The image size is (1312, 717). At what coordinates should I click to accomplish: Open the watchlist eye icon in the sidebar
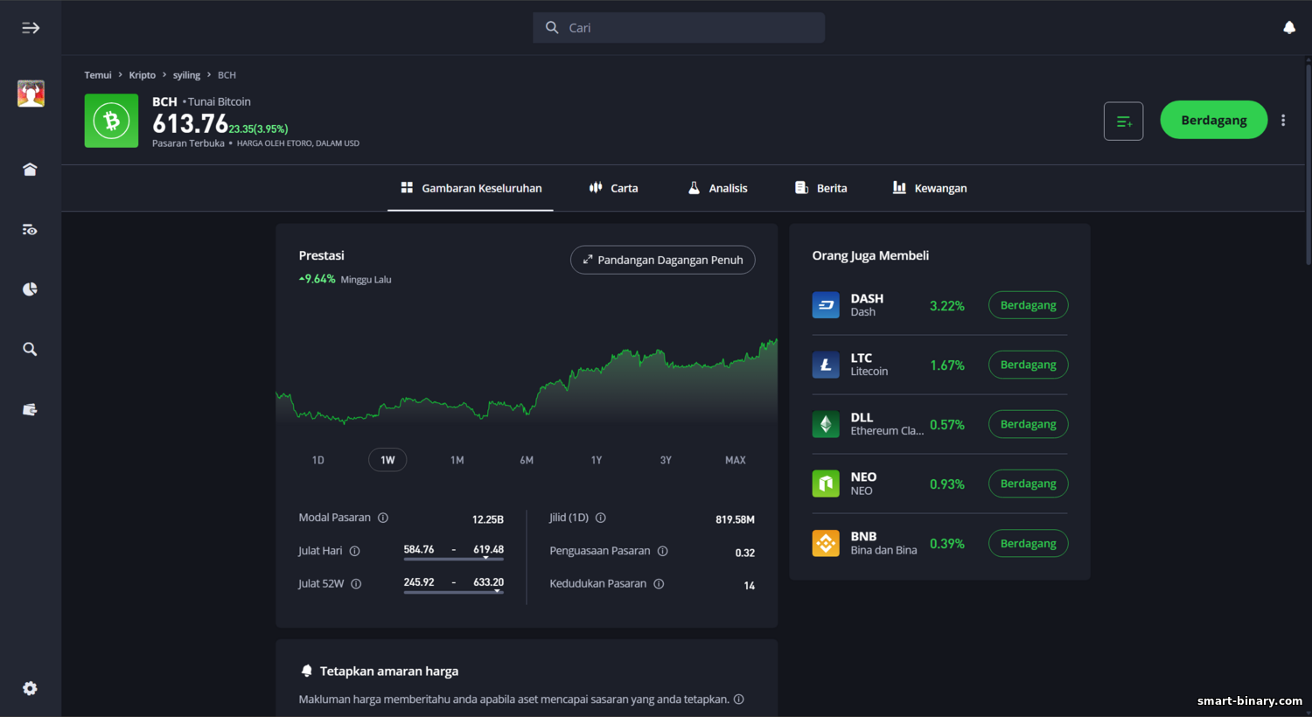point(30,230)
